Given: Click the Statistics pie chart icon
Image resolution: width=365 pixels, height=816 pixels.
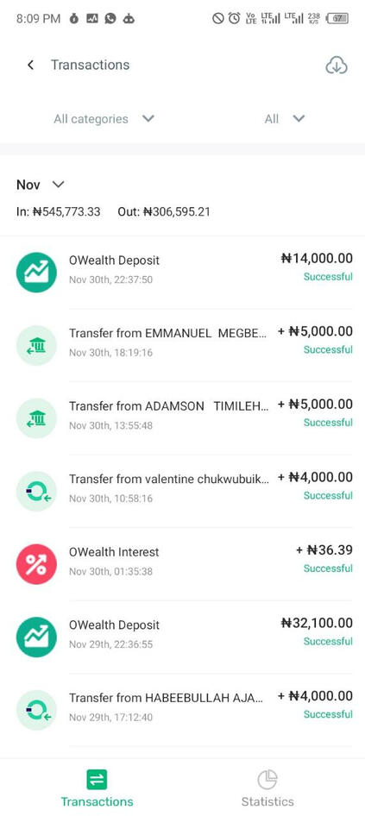Looking at the screenshot, I should pos(267,780).
